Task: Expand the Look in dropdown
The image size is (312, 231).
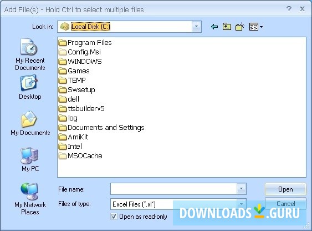Action: 196,27
